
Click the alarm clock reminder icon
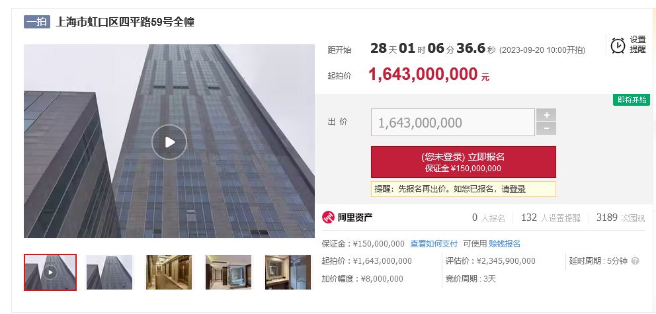coord(618,45)
